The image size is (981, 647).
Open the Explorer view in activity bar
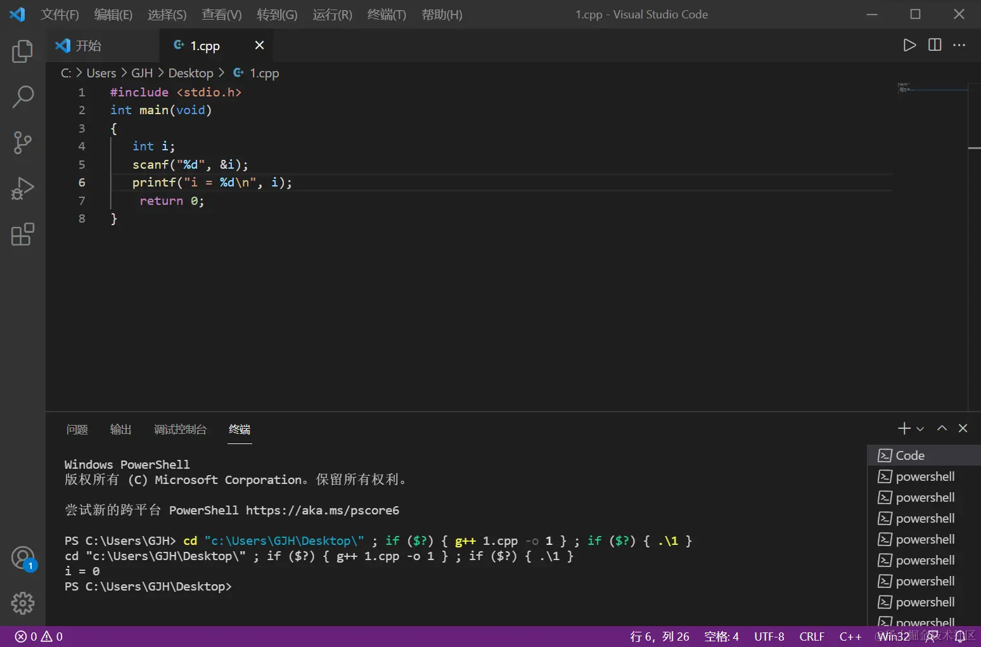23,51
